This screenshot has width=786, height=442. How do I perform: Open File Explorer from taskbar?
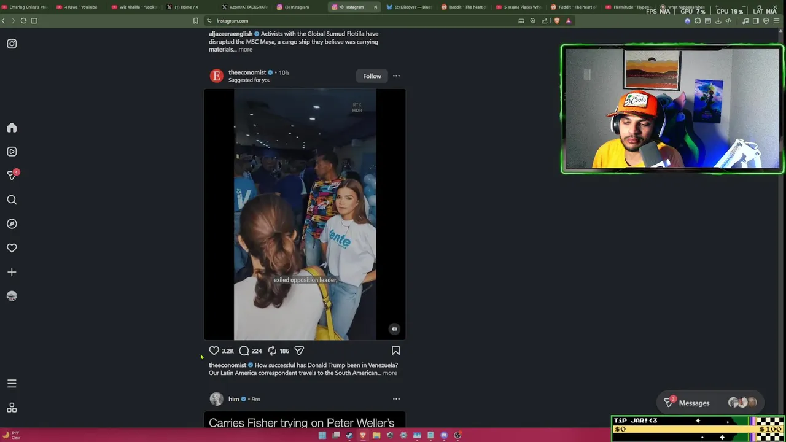[376, 435]
